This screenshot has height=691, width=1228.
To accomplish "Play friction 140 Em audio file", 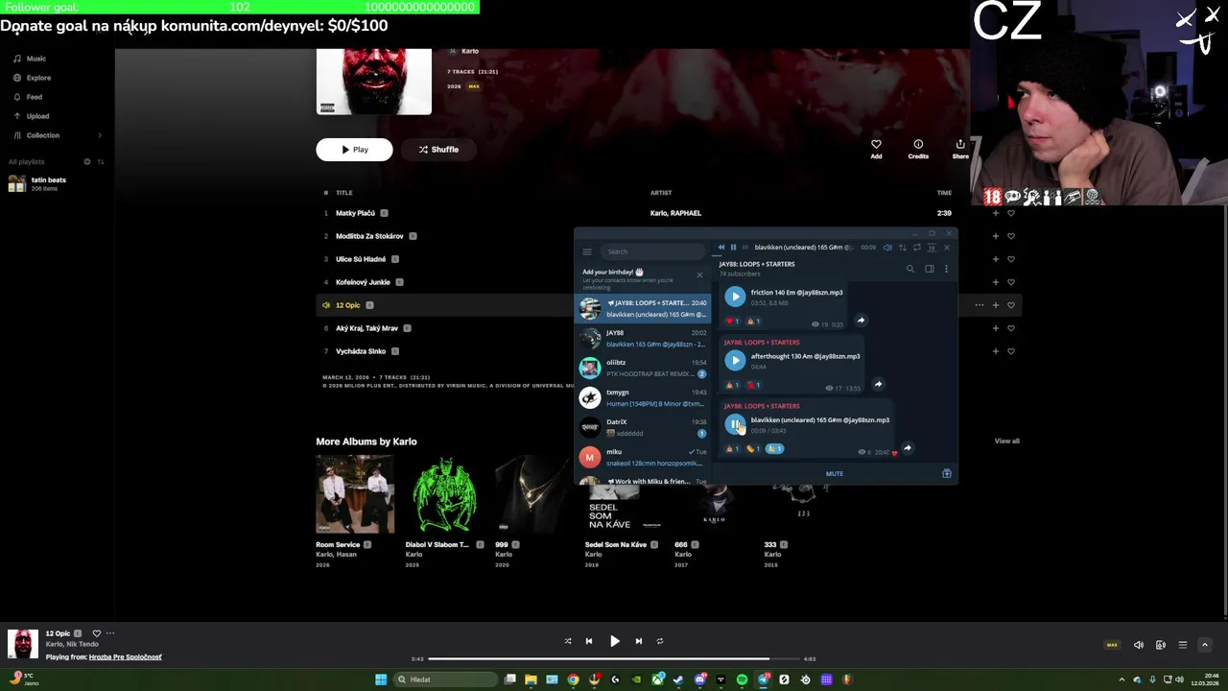I will [x=735, y=297].
